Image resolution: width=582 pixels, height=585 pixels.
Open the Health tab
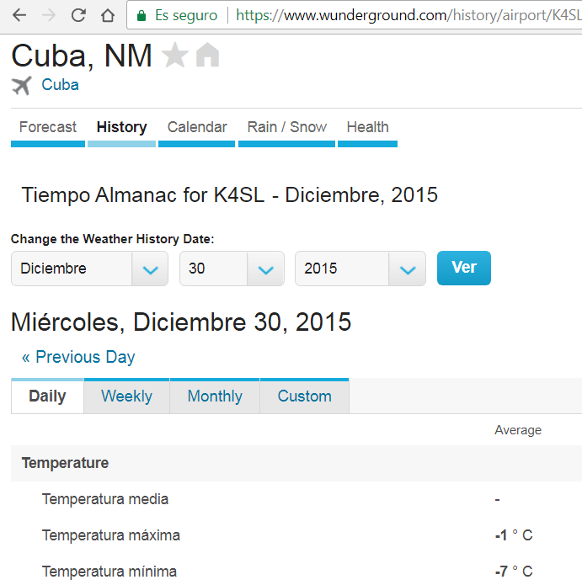(367, 127)
